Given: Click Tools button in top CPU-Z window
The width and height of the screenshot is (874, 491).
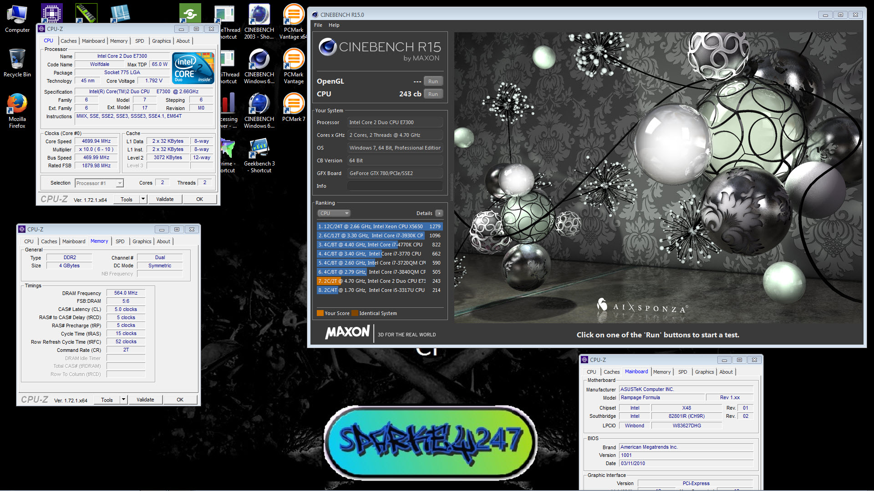Looking at the screenshot, I should tap(127, 199).
